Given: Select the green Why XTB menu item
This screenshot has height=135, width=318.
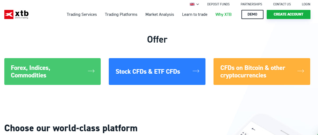Looking at the screenshot, I should (x=223, y=14).
